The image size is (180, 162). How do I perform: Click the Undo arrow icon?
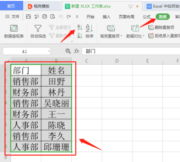[x=61, y=17]
